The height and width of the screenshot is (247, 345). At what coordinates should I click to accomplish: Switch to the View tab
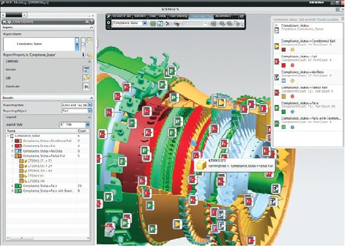152,16
